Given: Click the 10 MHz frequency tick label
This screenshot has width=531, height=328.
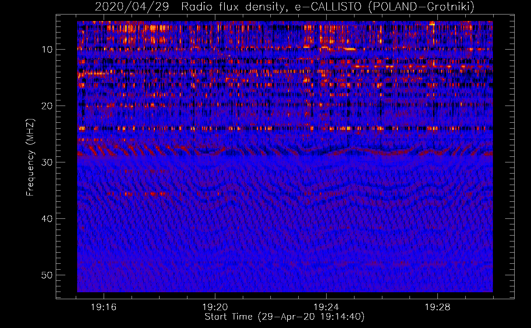Looking at the screenshot, I should (47, 50).
